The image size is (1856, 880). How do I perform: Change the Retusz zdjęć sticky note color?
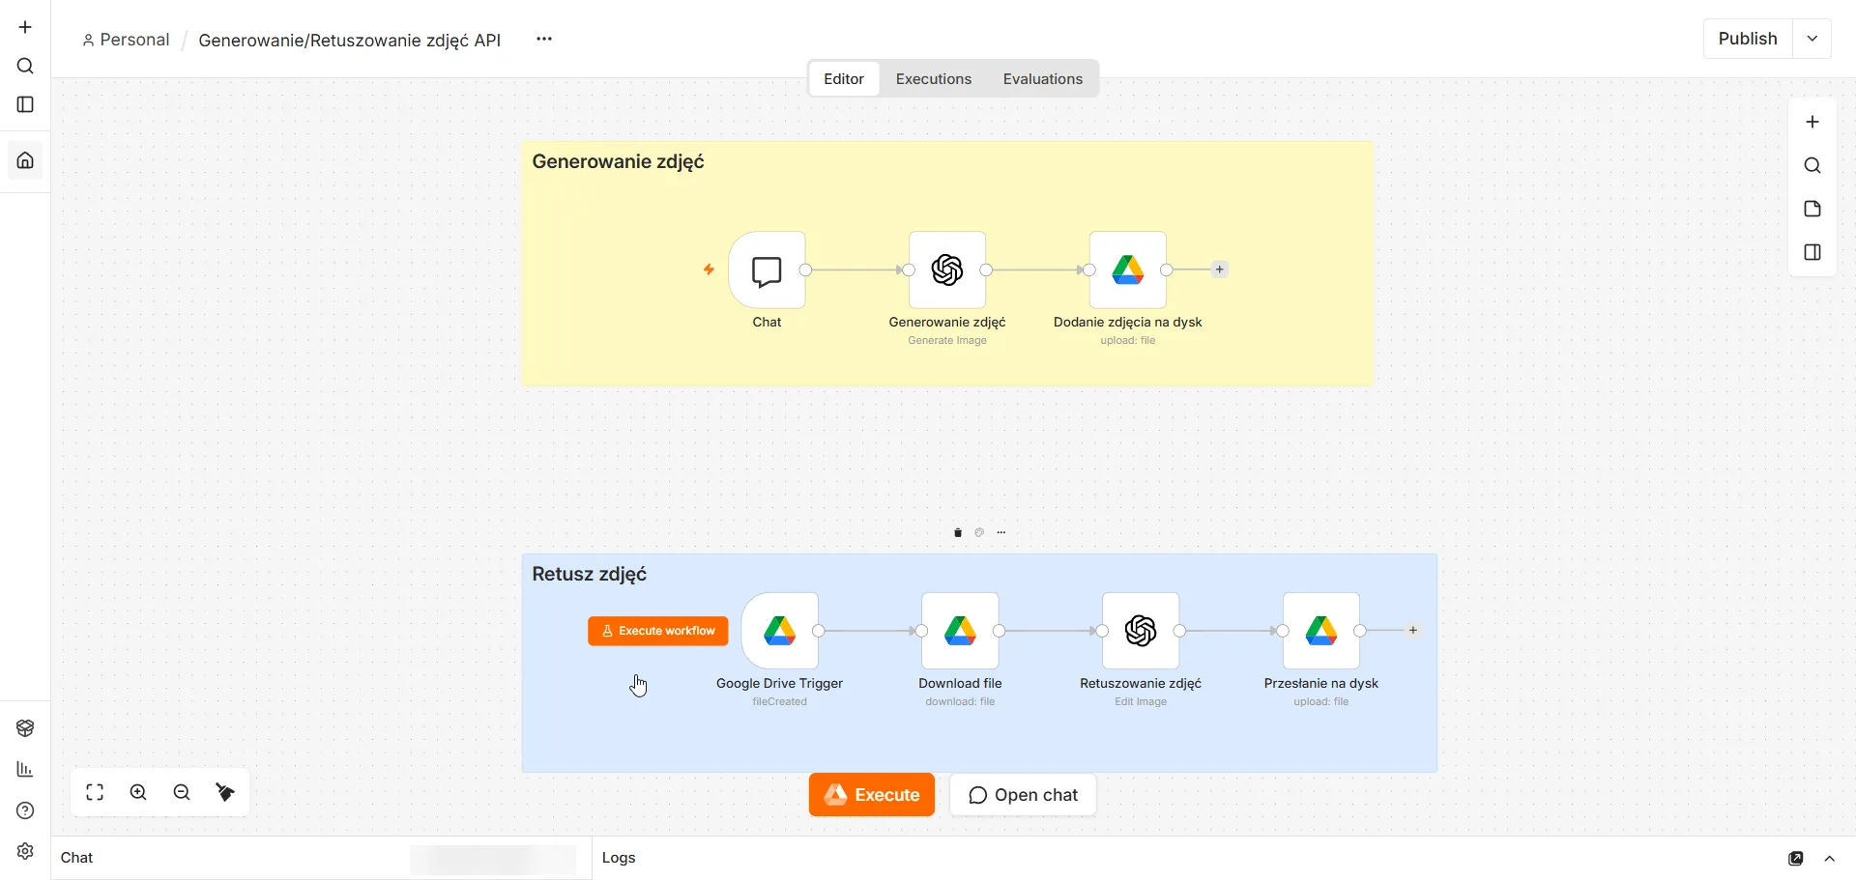[979, 532]
